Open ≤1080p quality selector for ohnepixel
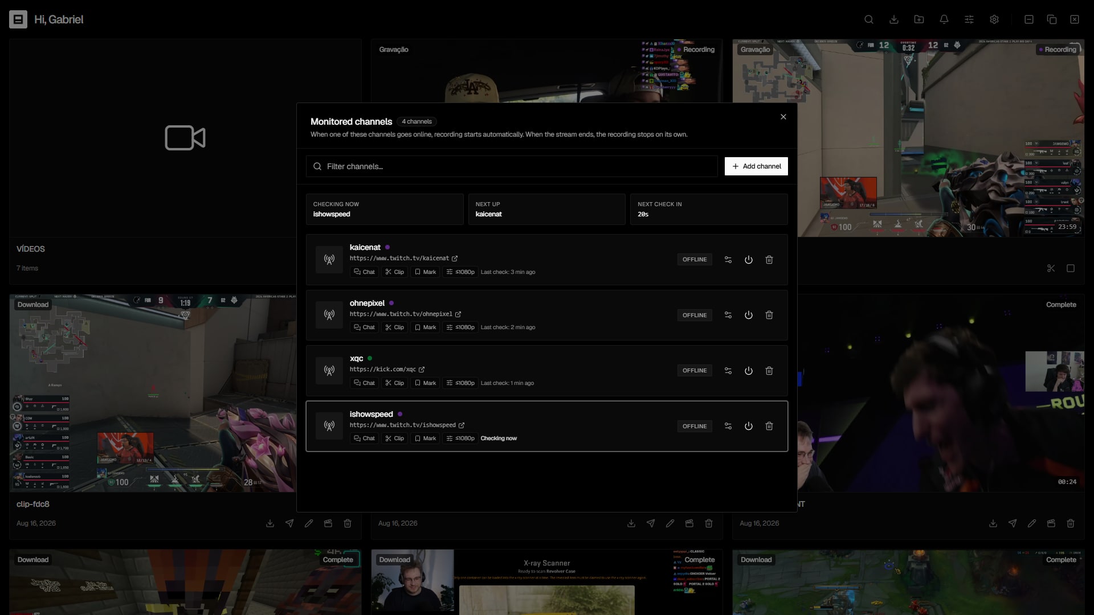The width and height of the screenshot is (1094, 615). pos(460,327)
